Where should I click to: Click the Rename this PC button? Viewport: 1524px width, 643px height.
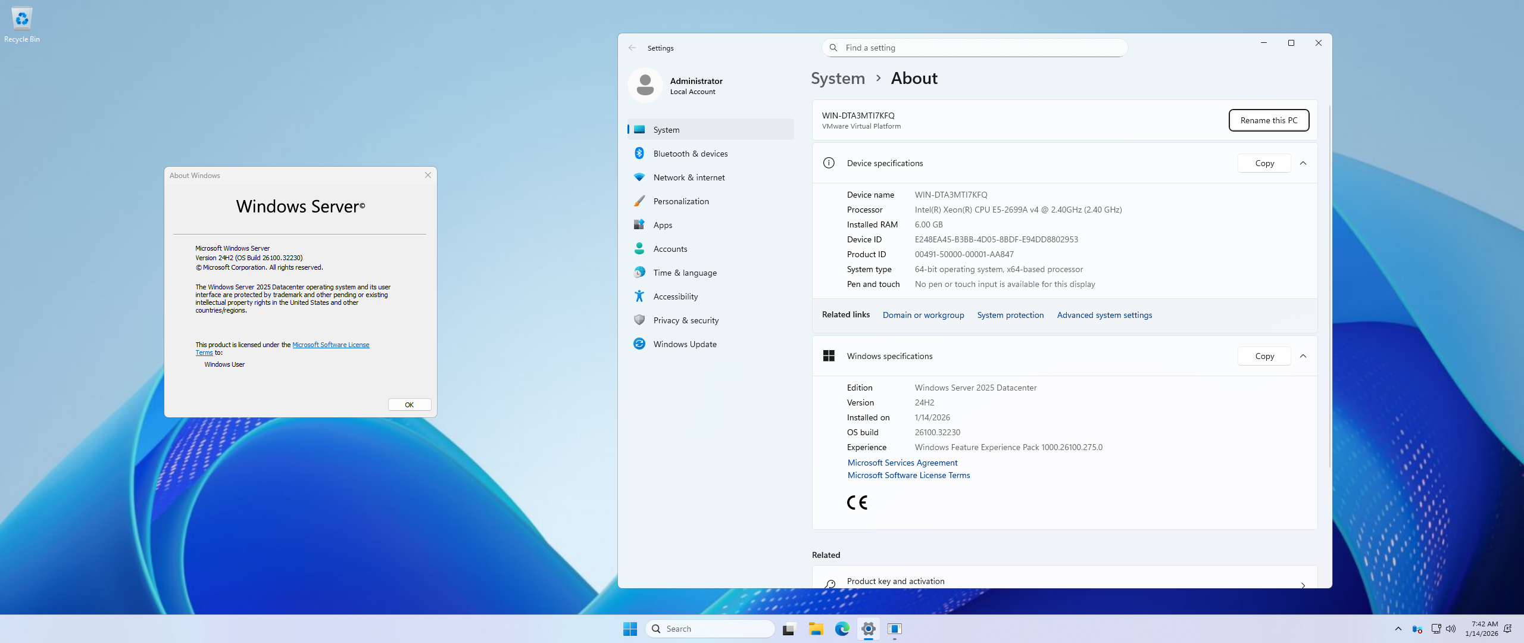pos(1269,120)
